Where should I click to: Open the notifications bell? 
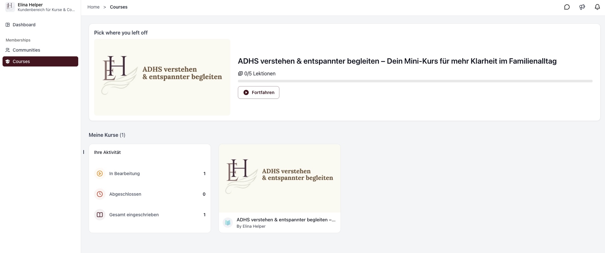click(597, 7)
